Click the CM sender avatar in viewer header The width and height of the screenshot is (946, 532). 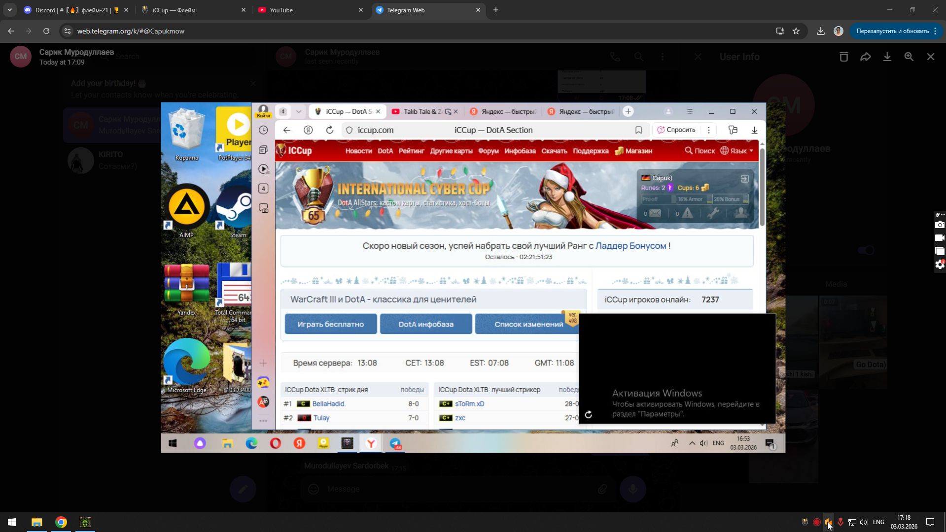point(21,57)
